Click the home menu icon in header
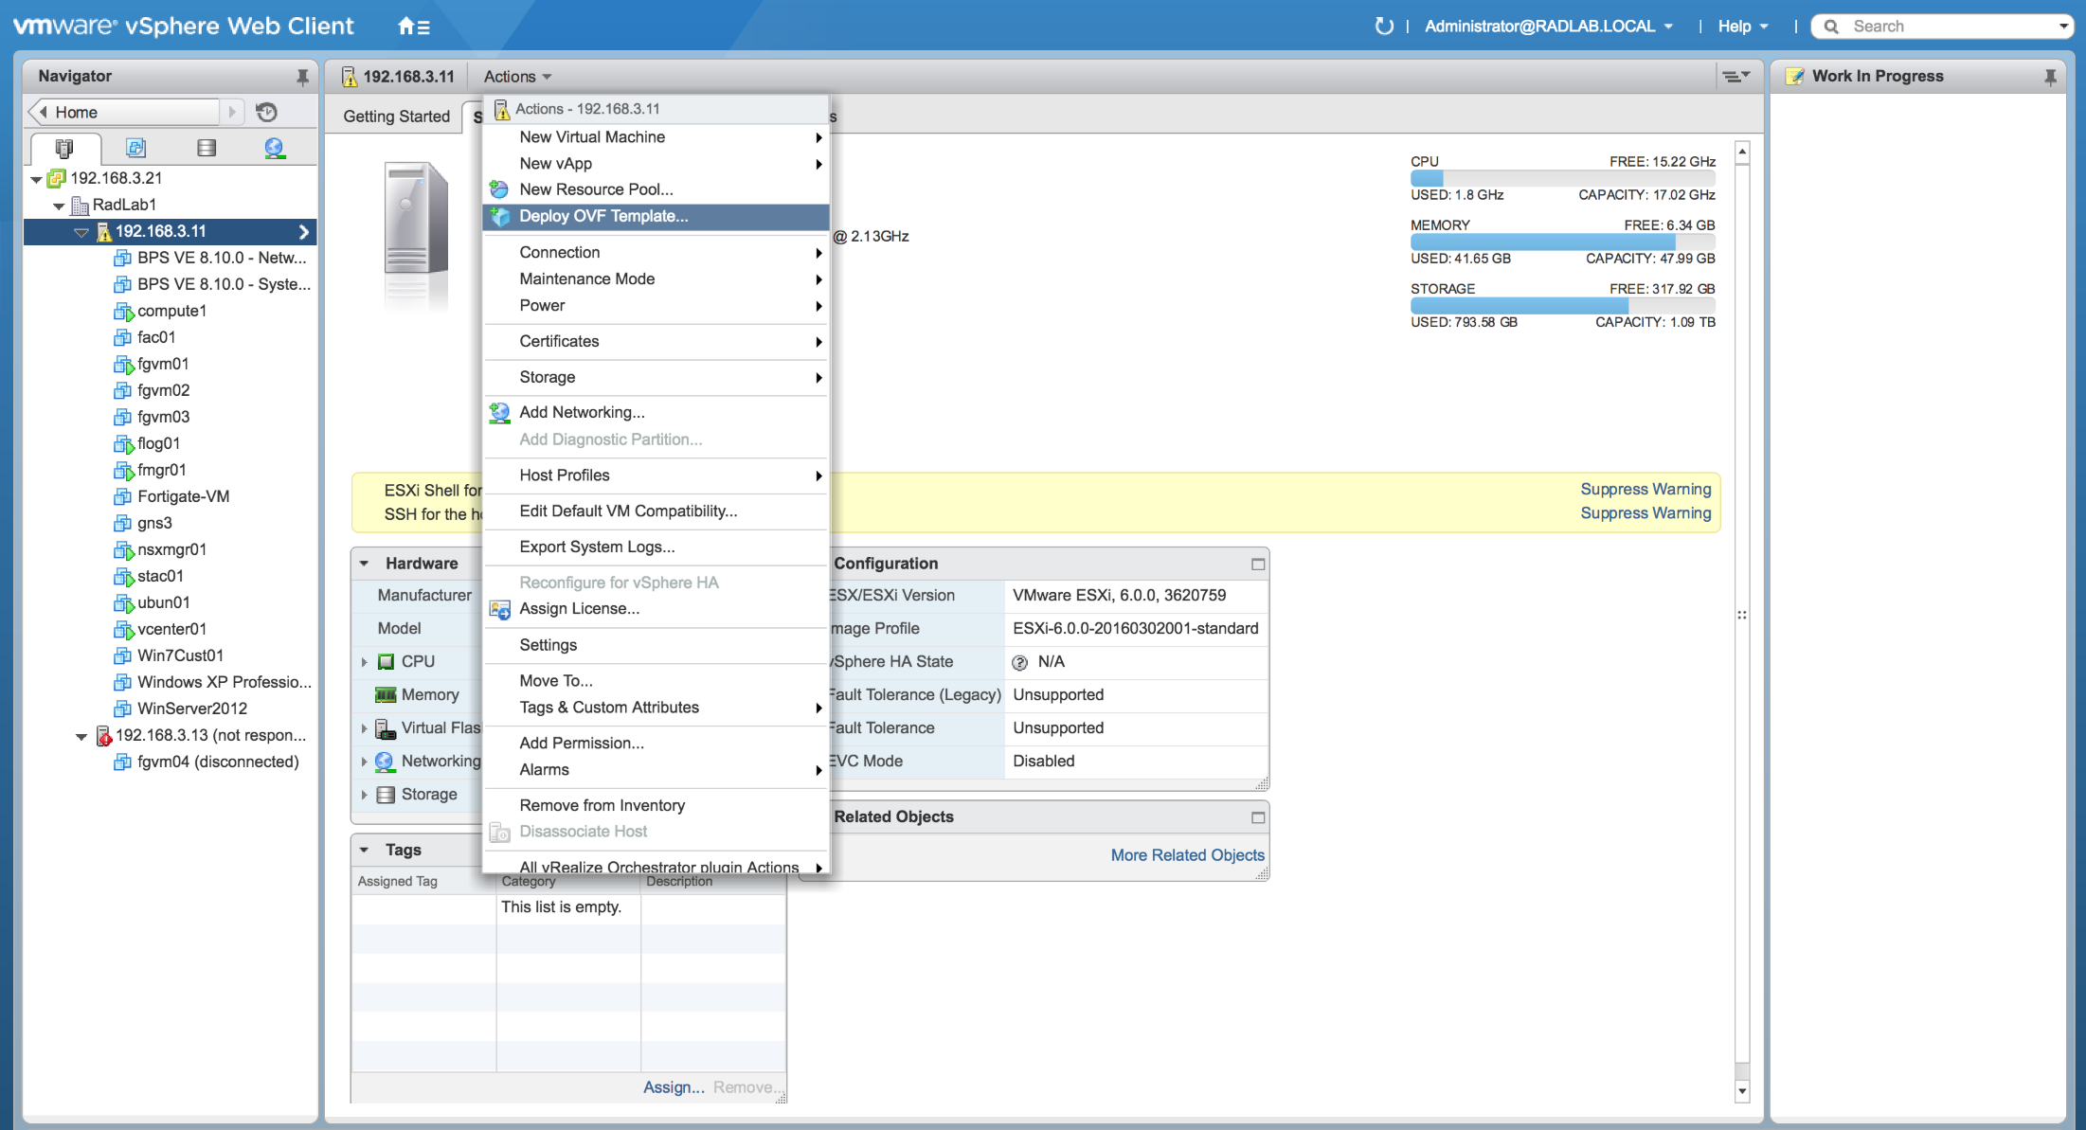 pyautogui.click(x=413, y=27)
